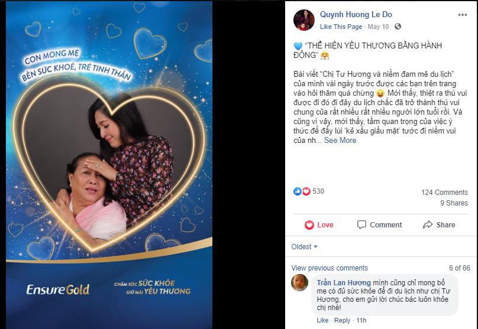Click the blue like reaction icon
The height and width of the screenshot is (329, 478).
(297, 191)
